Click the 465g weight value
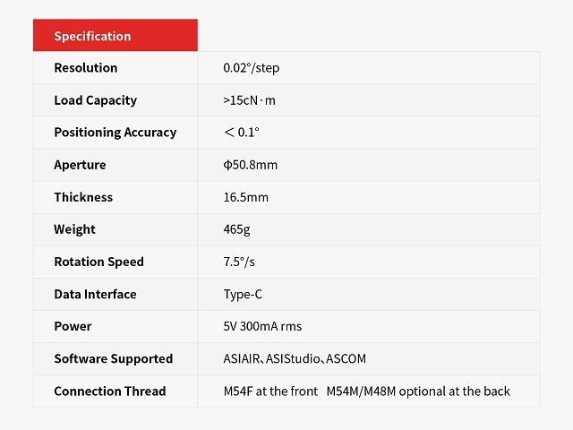The width and height of the screenshot is (573, 430). (x=236, y=229)
